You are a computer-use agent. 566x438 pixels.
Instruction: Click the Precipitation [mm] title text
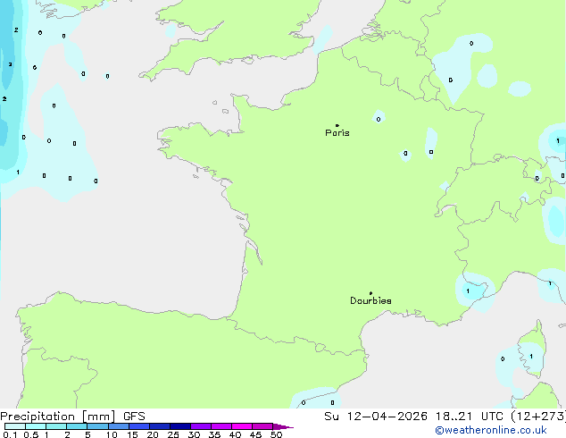point(57,416)
